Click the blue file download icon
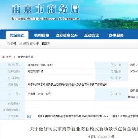Screen dimensions: 138x139 pos(29,116)
